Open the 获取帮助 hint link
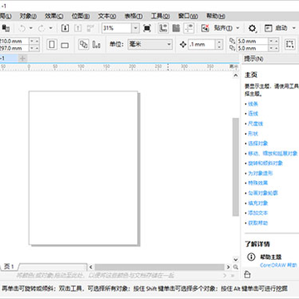Viewport: 299px width, 299px height. [x=257, y=223]
